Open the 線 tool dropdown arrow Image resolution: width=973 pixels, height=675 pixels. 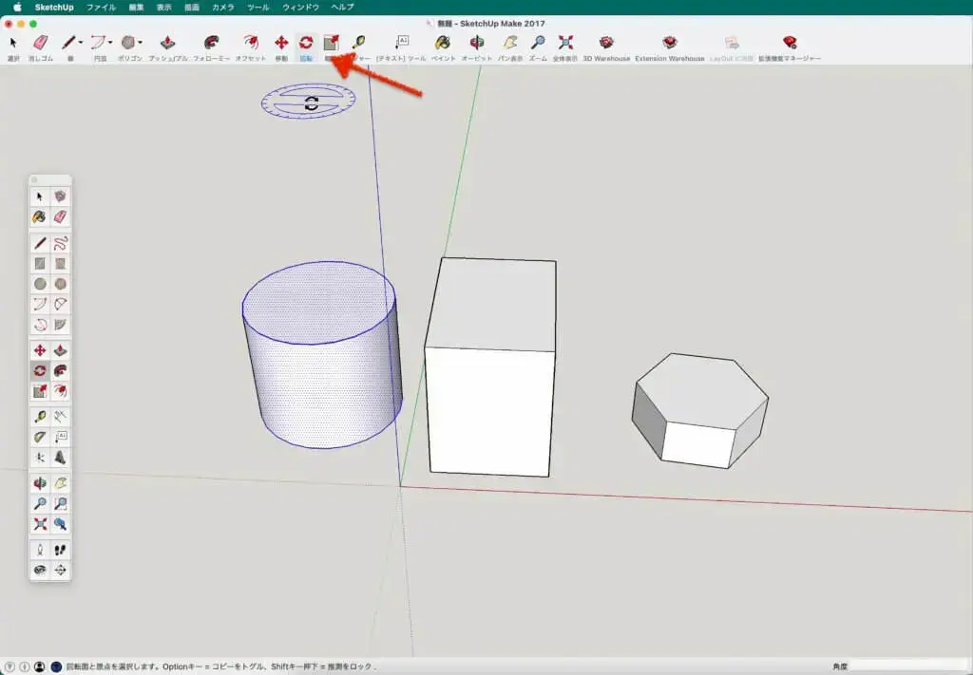point(80,43)
